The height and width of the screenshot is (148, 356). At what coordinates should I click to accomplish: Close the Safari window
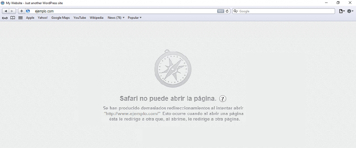tap(350, 3)
